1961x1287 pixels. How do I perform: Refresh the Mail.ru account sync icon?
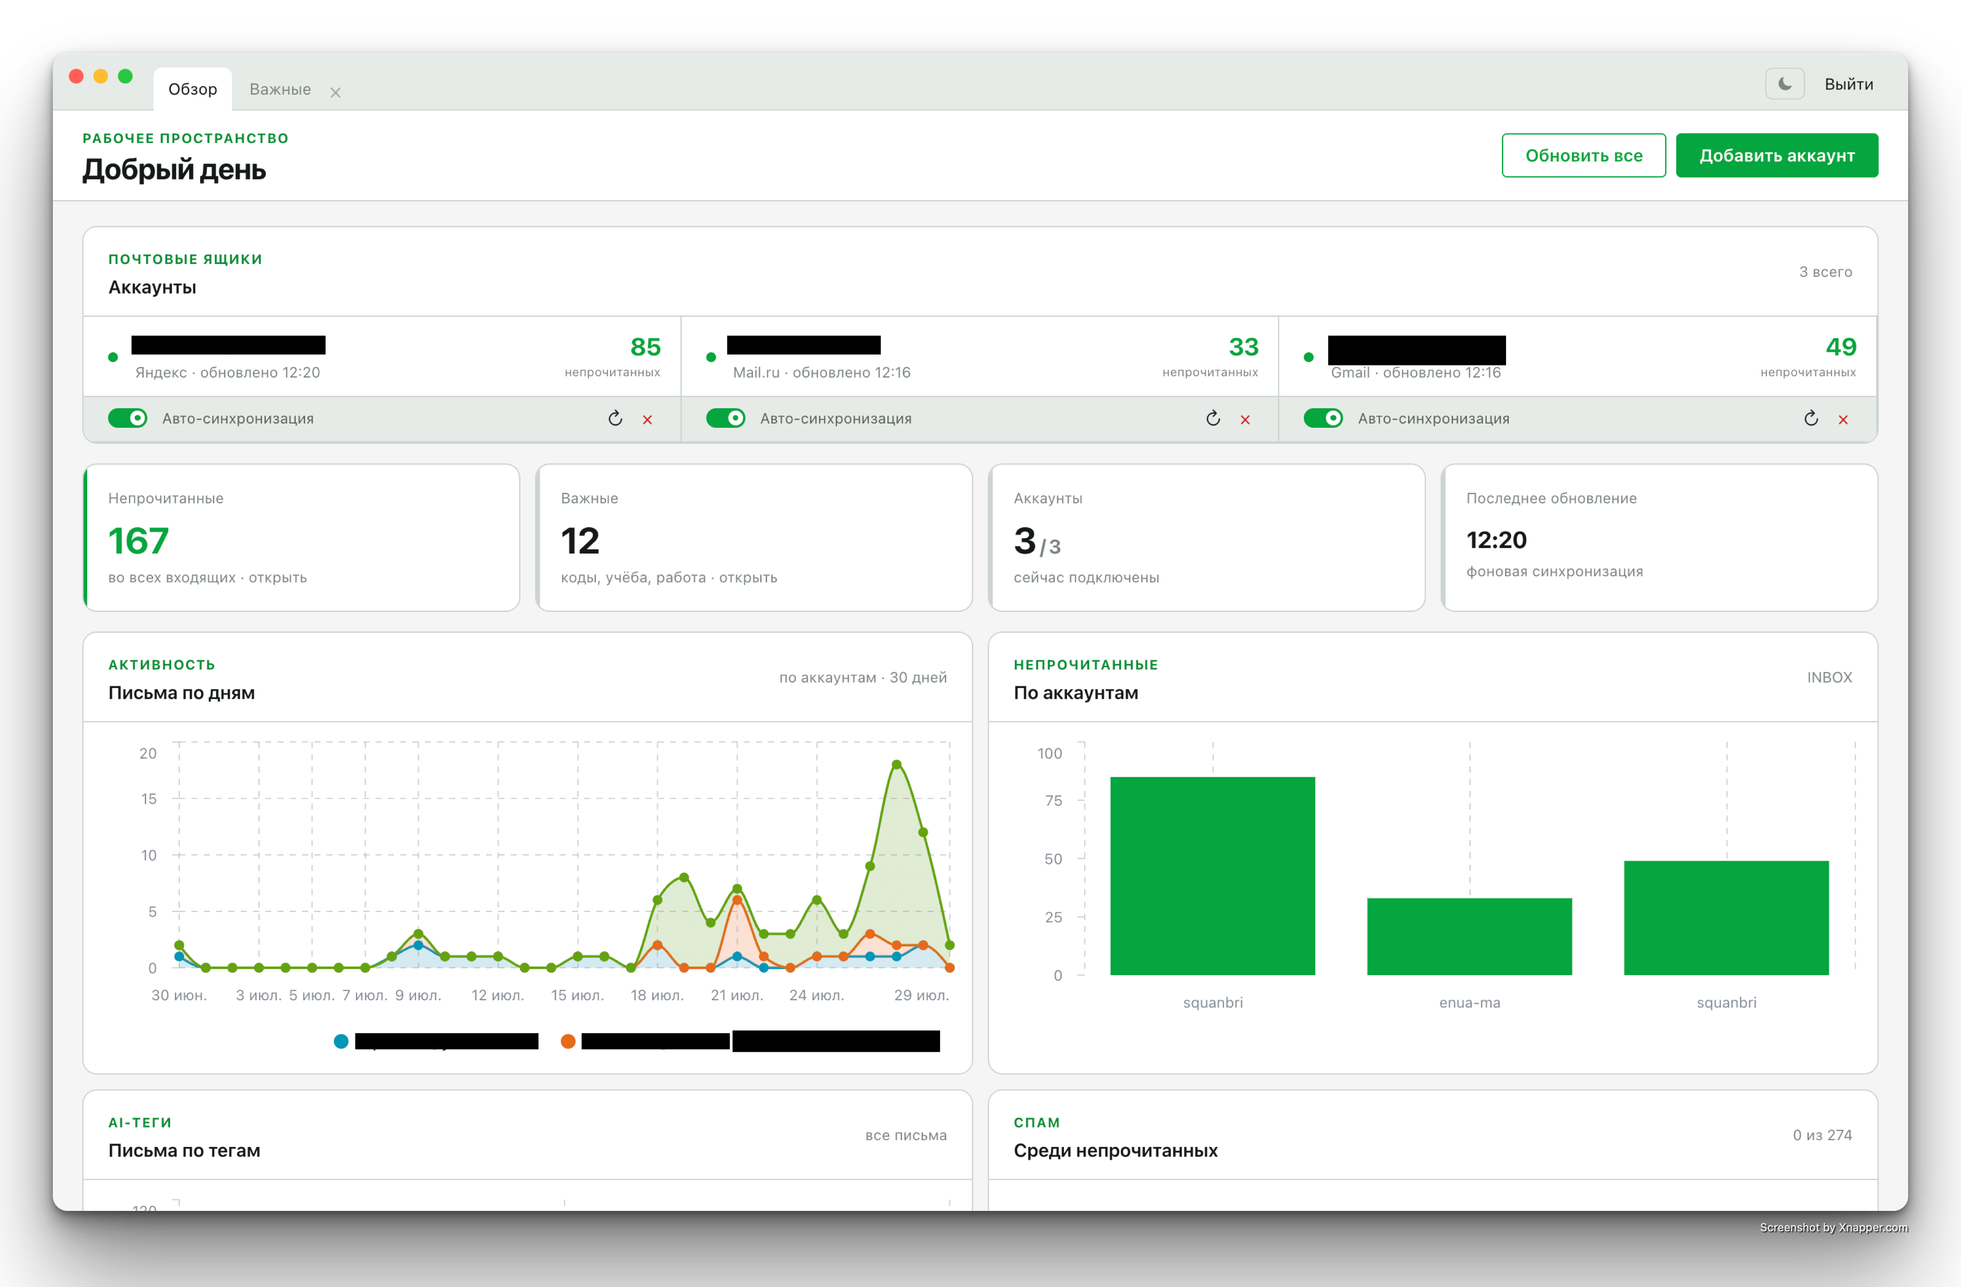pyautogui.click(x=1213, y=418)
